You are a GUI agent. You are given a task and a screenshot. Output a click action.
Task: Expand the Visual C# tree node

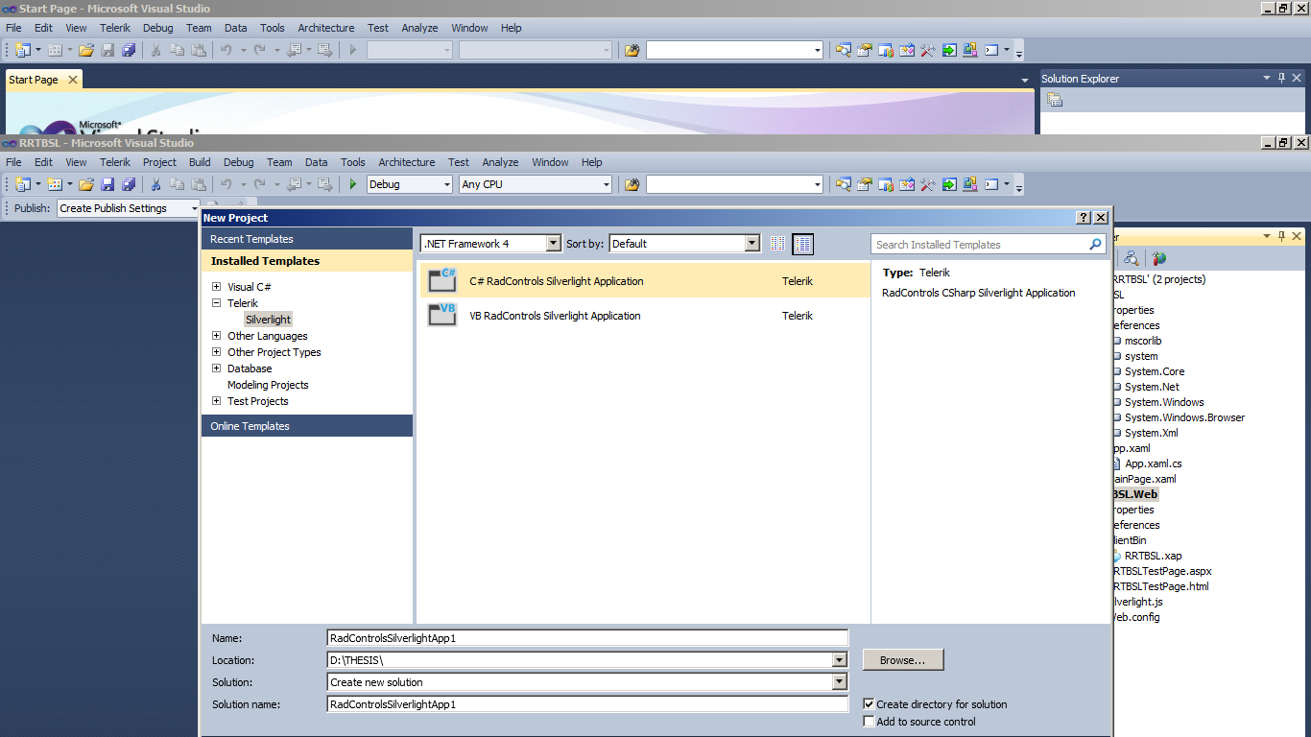pos(217,287)
